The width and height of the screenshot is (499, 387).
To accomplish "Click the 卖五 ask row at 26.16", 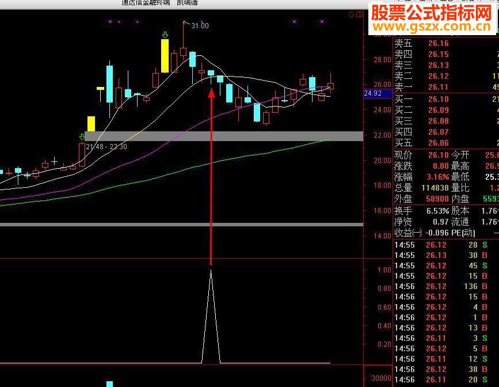I will tap(446, 43).
